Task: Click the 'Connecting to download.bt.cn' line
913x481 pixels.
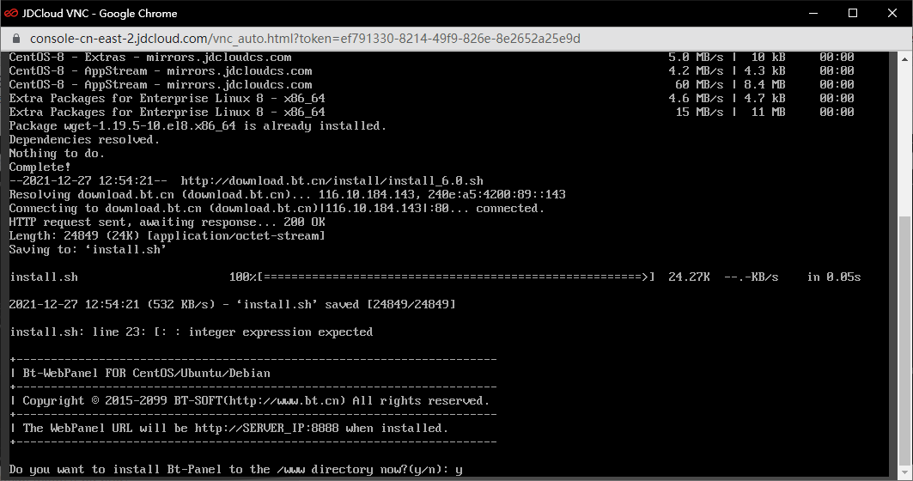Action: coord(277,209)
